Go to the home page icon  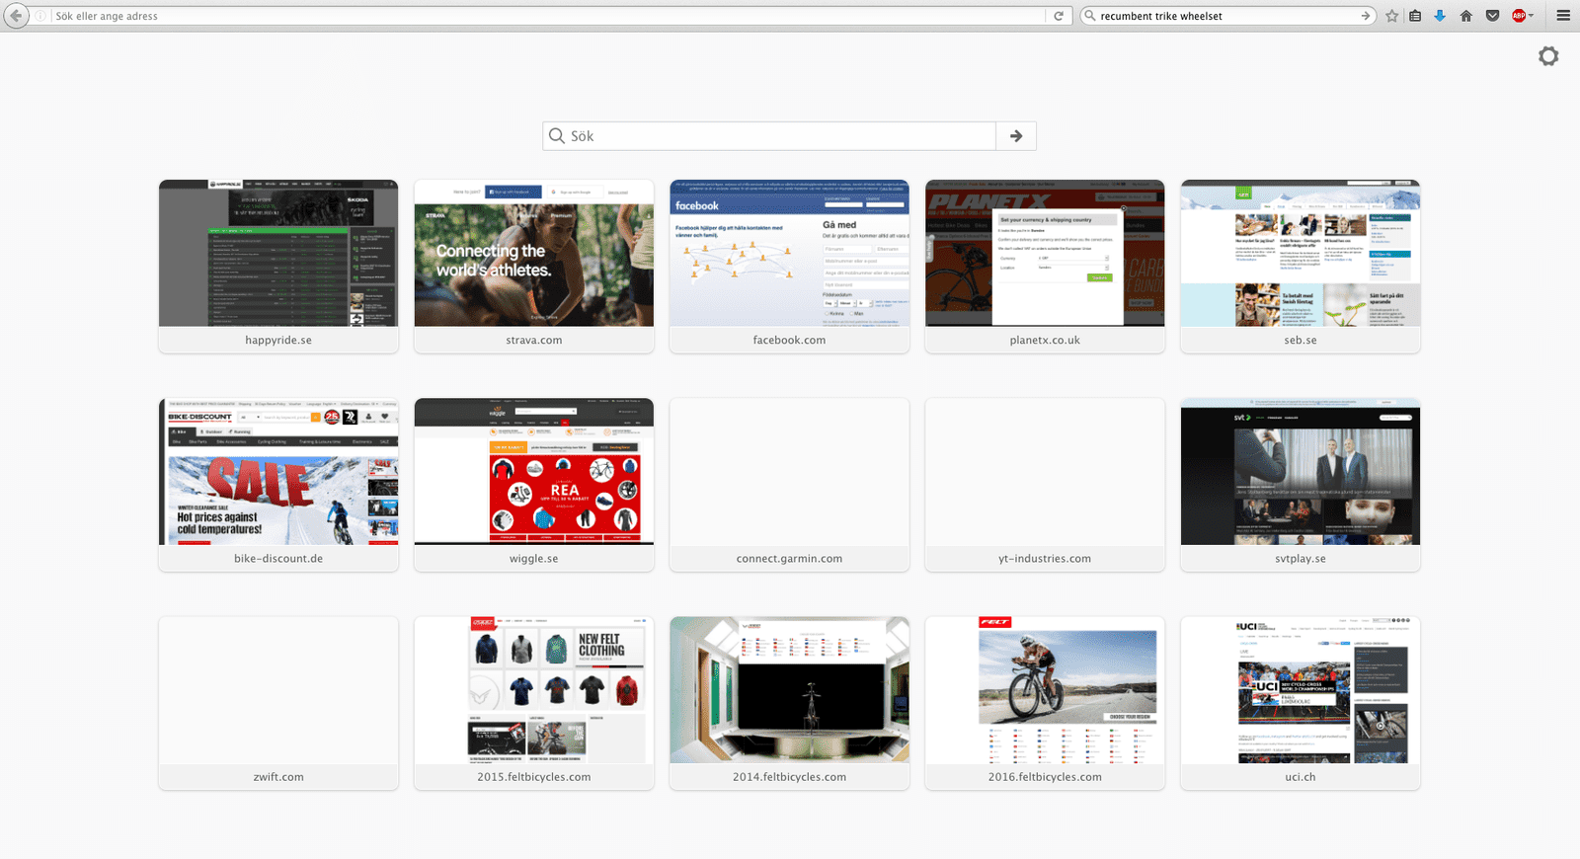click(x=1466, y=16)
